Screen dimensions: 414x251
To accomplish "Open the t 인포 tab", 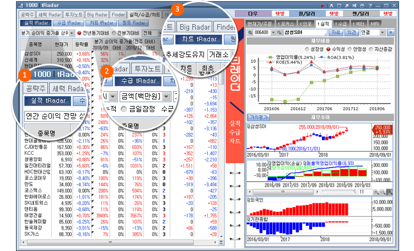I will (306, 24).
